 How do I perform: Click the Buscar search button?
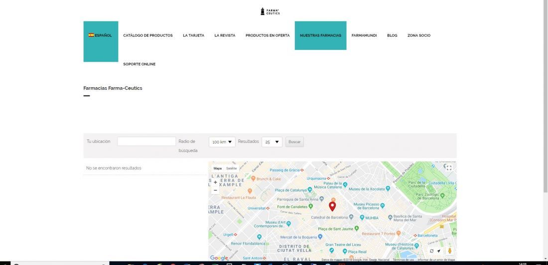[x=294, y=142]
